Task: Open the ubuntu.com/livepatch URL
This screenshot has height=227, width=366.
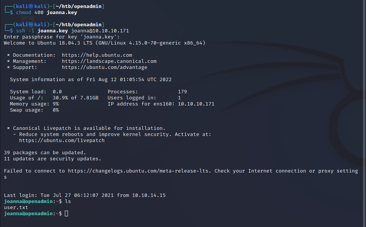Action: pyautogui.click(x=62, y=141)
